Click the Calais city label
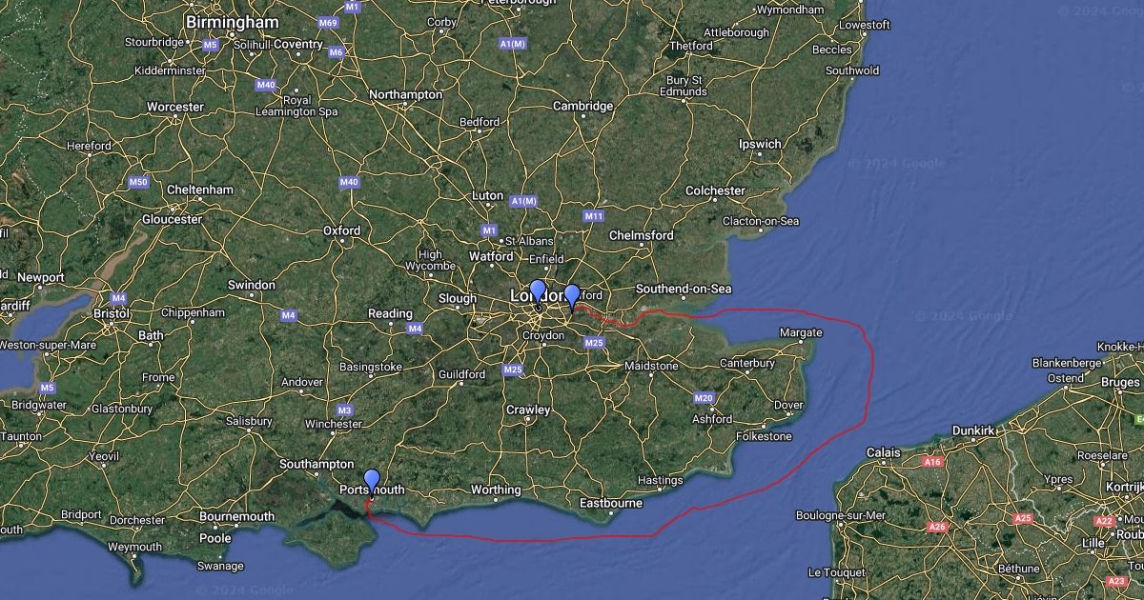The image size is (1144, 600). coord(883,452)
